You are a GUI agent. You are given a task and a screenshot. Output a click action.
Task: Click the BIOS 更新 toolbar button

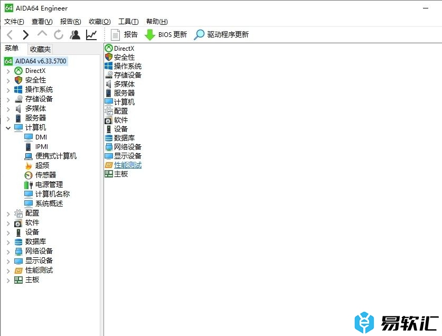165,35
